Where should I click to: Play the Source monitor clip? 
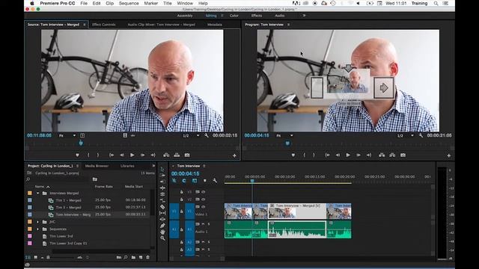(132, 155)
